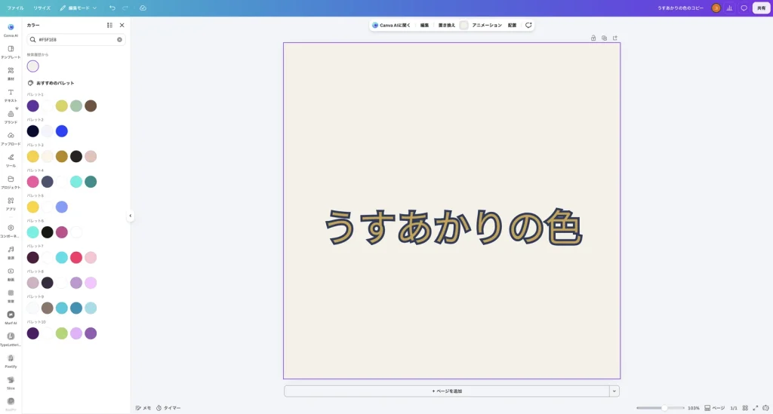The width and height of the screenshot is (773, 414).
Task: Open the Pixelify app
Action: click(11, 360)
